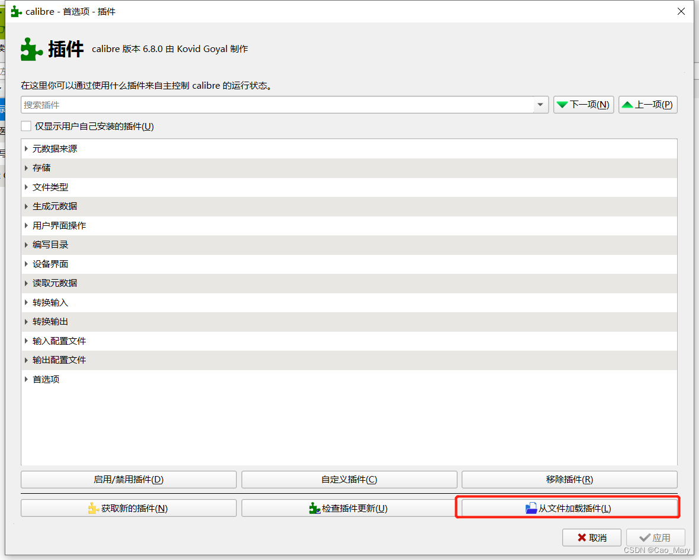Image resolution: width=699 pixels, height=560 pixels.
Task: Click red X icon on cancel button
Action: tap(582, 538)
